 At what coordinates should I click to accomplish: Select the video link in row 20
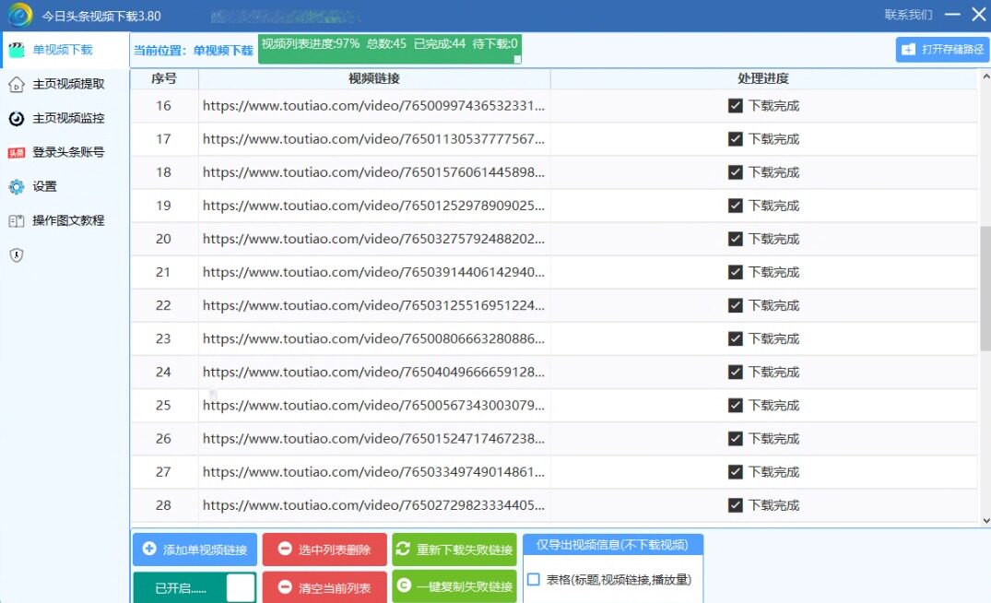click(373, 239)
